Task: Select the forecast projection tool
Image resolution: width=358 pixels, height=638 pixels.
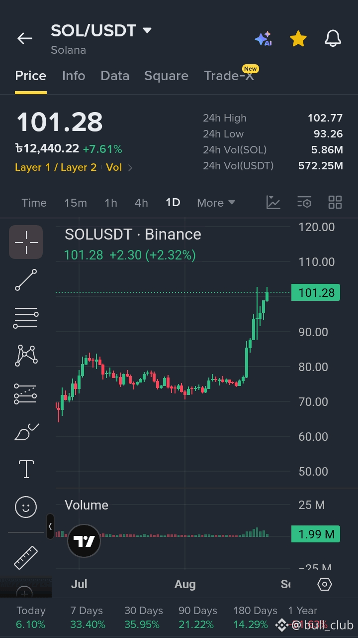Action: [x=26, y=393]
